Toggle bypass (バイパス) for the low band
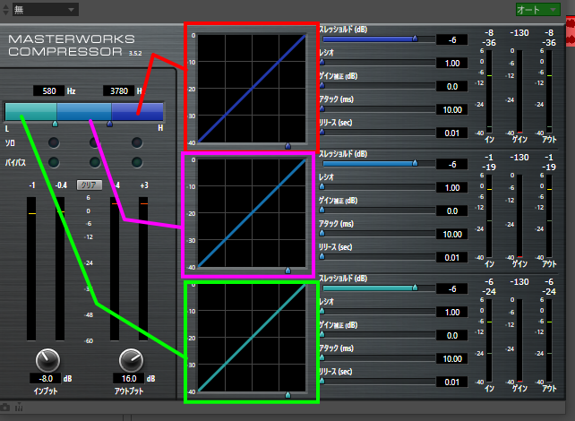The height and width of the screenshot is (421, 575). point(54,162)
